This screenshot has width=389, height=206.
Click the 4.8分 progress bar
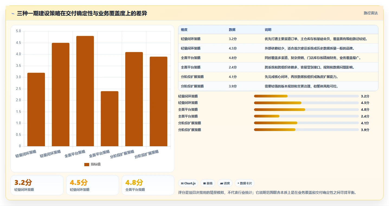tap(306, 110)
